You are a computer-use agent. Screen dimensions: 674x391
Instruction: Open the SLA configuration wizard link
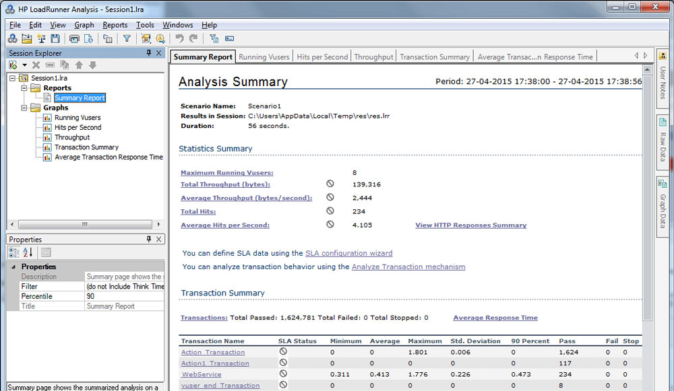(348, 253)
